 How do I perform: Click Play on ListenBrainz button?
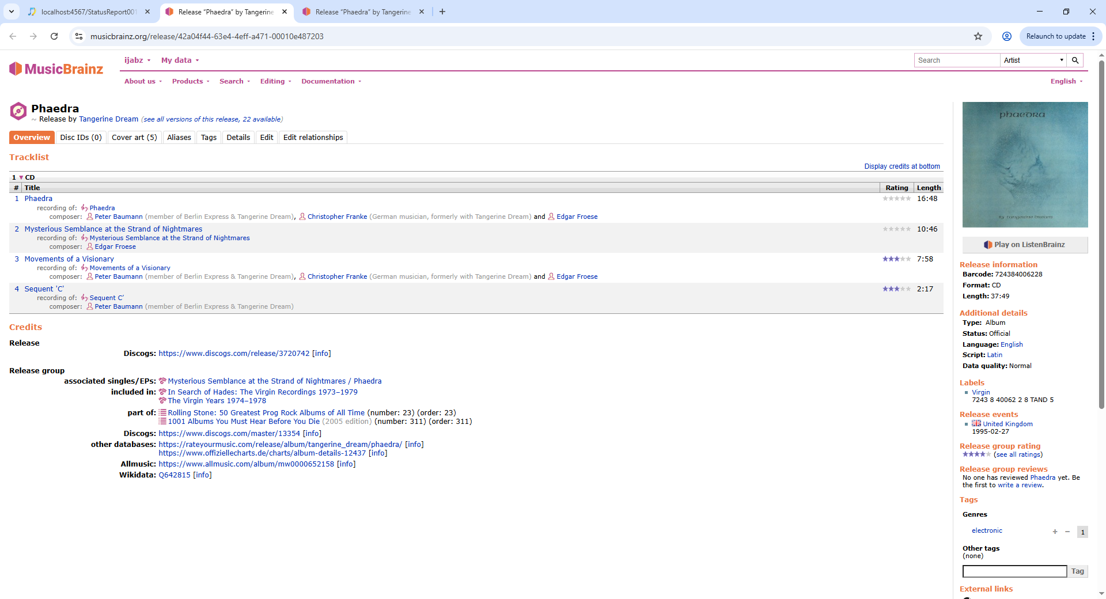click(x=1025, y=245)
